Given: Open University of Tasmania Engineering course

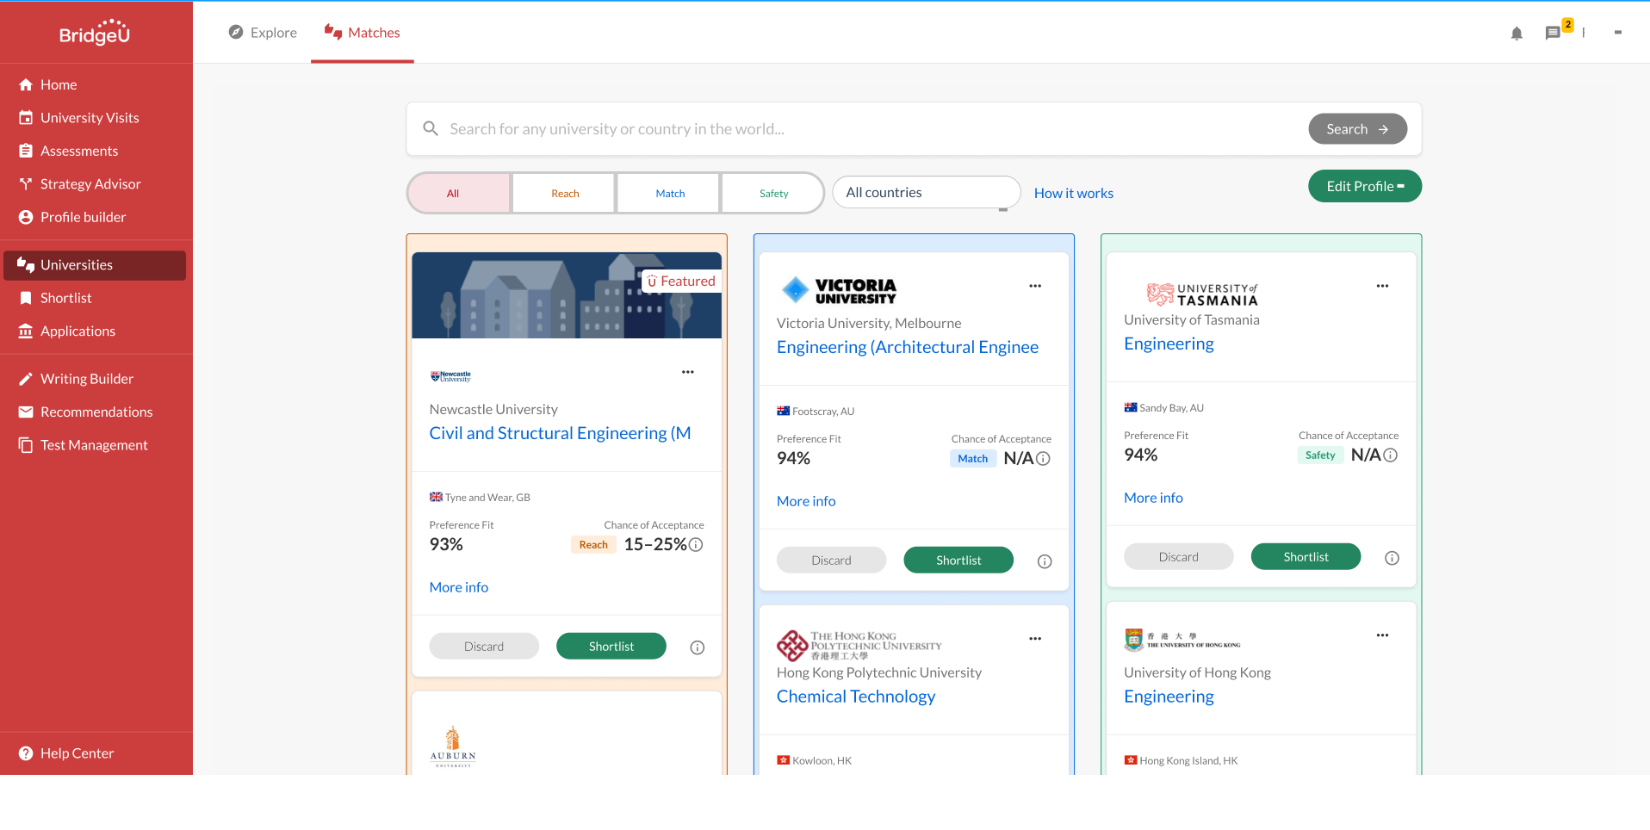Looking at the screenshot, I should (1169, 344).
